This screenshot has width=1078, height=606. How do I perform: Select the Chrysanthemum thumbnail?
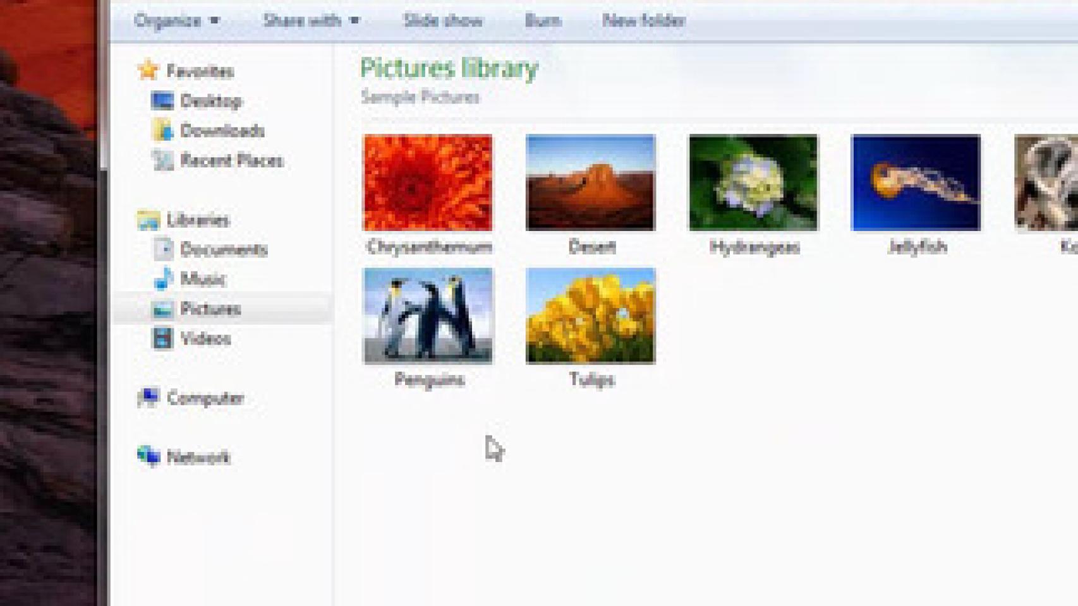[x=428, y=182]
